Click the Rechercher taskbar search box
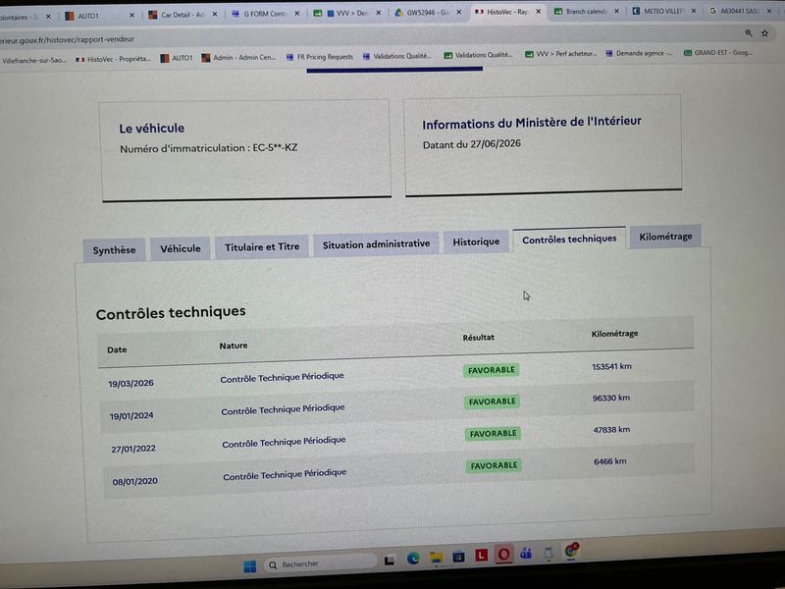The height and width of the screenshot is (589, 785). coord(321,563)
